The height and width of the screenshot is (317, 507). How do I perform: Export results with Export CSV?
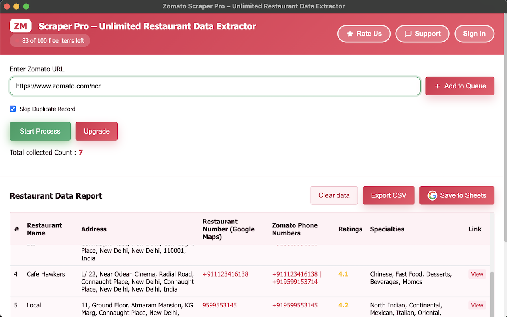pyautogui.click(x=389, y=195)
